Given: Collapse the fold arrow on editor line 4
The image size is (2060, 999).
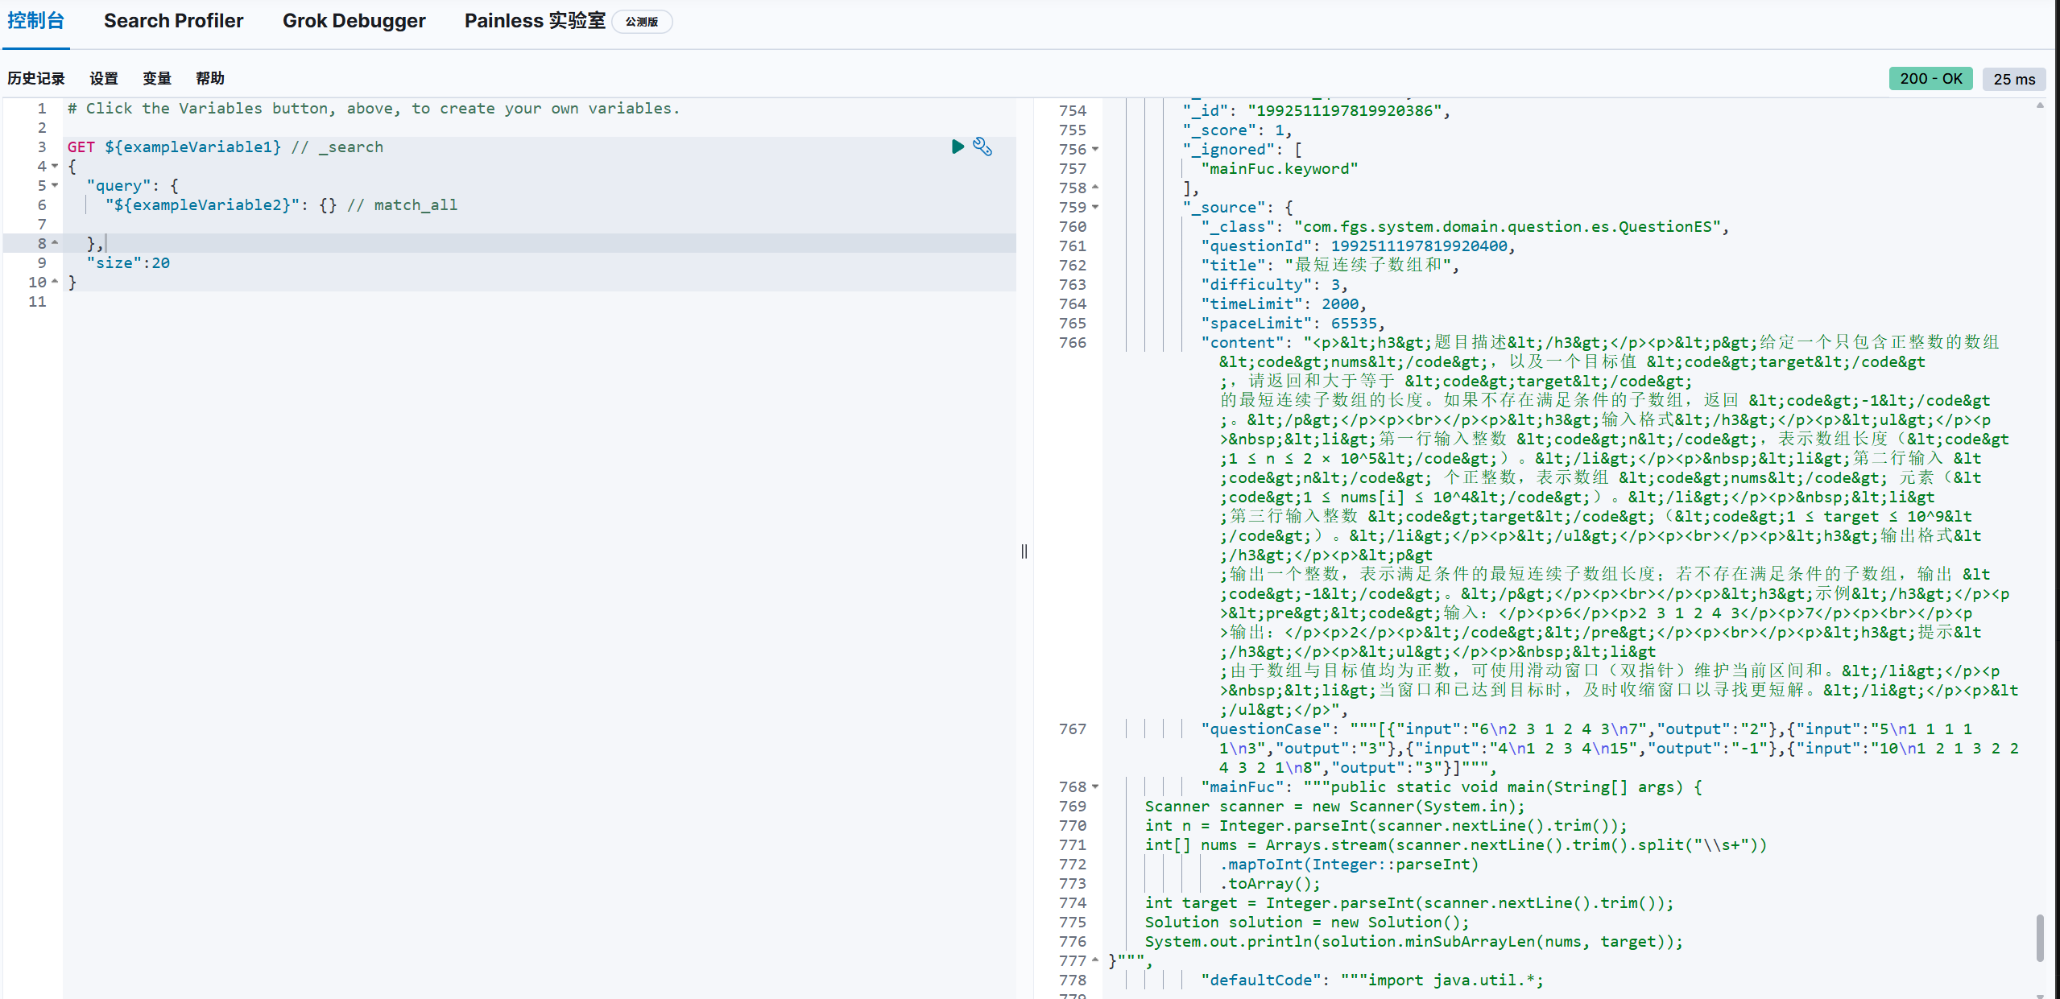Looking at the screenshot, I should (55, 166).
